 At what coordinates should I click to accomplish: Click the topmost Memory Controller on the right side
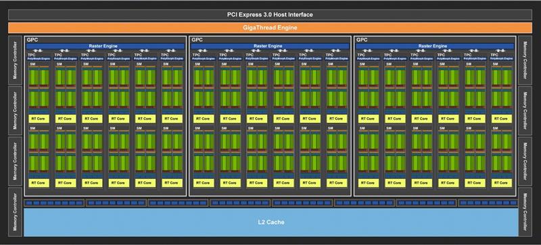525,60
